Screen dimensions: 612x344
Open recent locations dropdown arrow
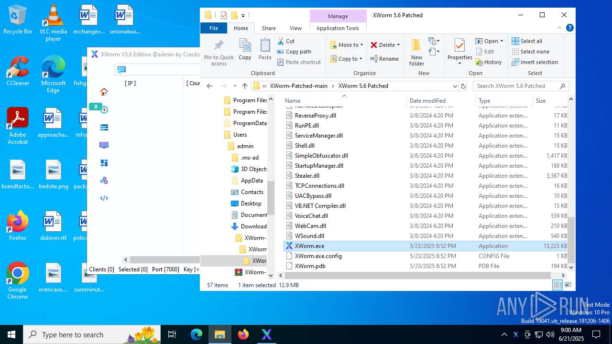tap(234, 86)
